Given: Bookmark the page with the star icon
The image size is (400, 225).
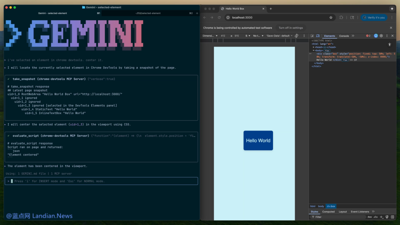Looking at the screenshot, I should pos(331,17).
